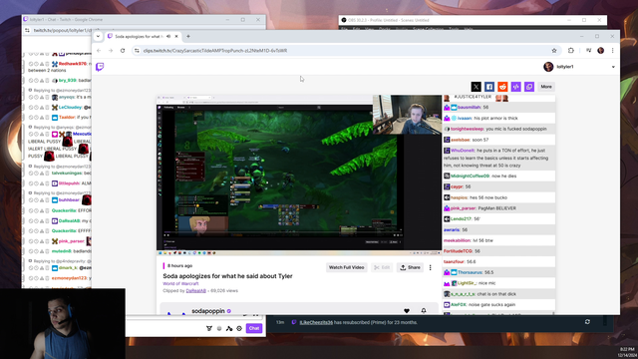The width and height of the screenshot is (638, 359).
Task: Open Chrome profile avatar in toolbar
Action: tap(600, 51)
